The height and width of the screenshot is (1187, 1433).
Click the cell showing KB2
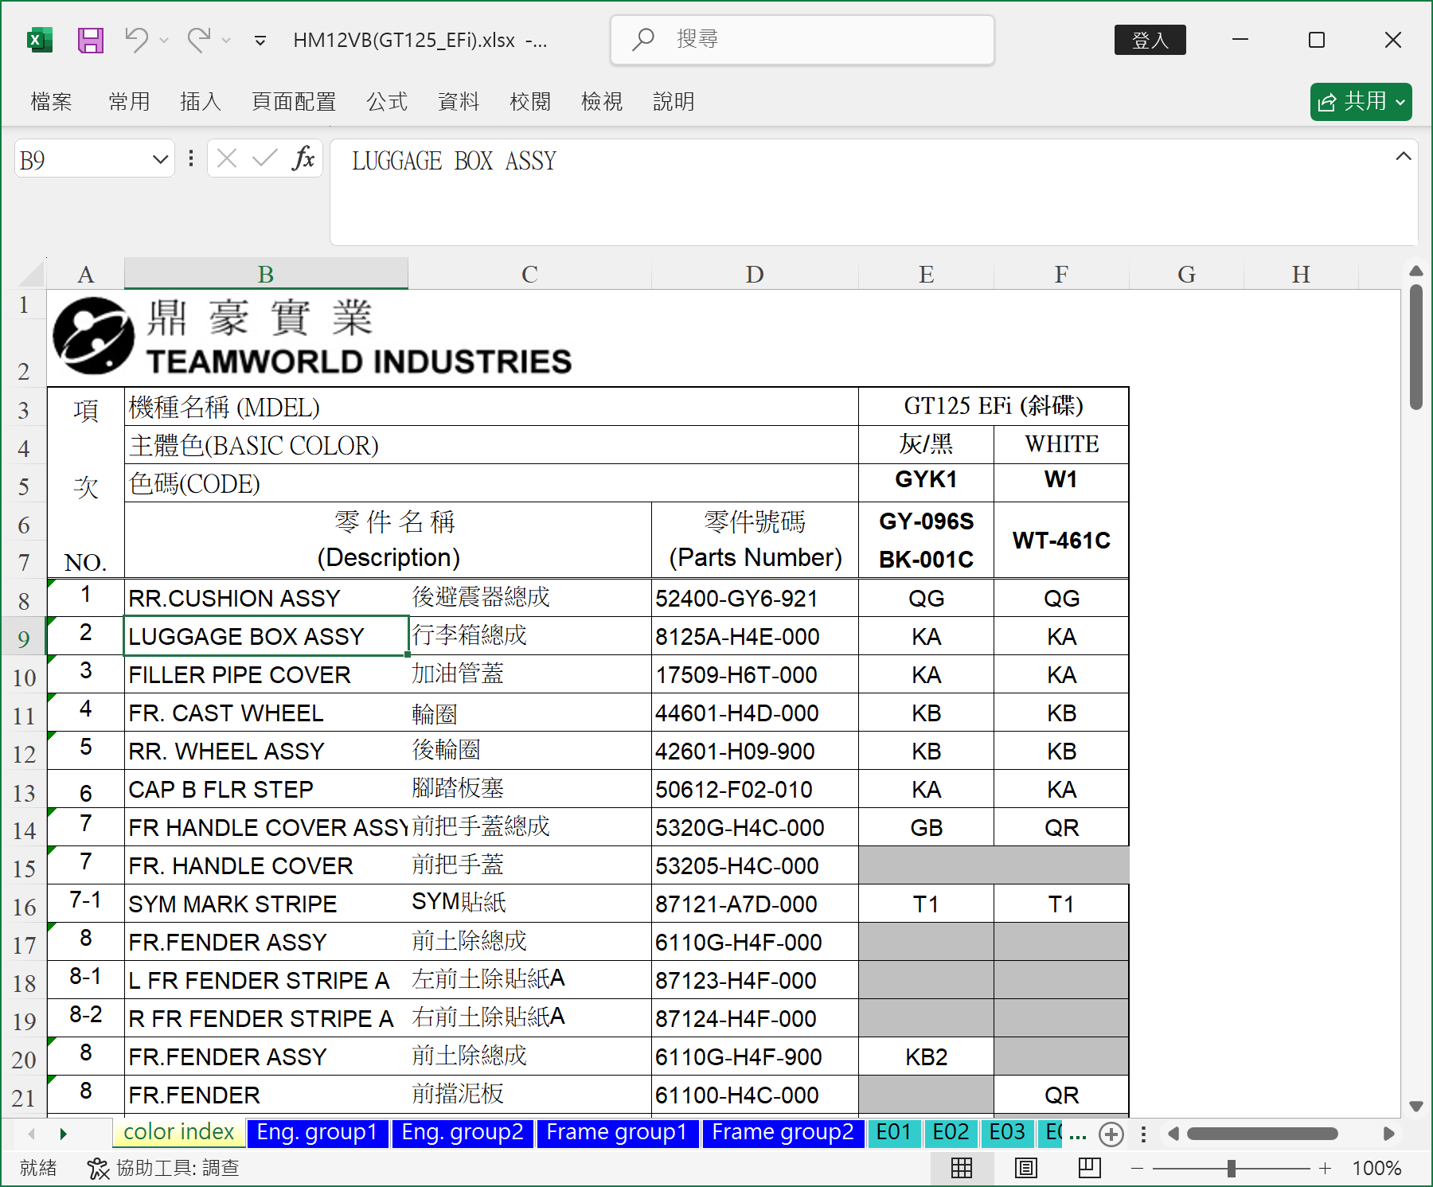[926, 1056]
